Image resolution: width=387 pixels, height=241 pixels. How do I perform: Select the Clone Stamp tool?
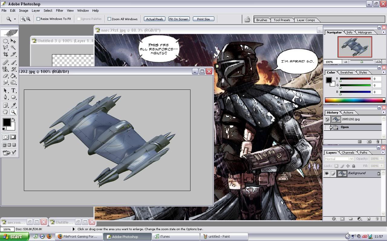click(x=5, y=69)
